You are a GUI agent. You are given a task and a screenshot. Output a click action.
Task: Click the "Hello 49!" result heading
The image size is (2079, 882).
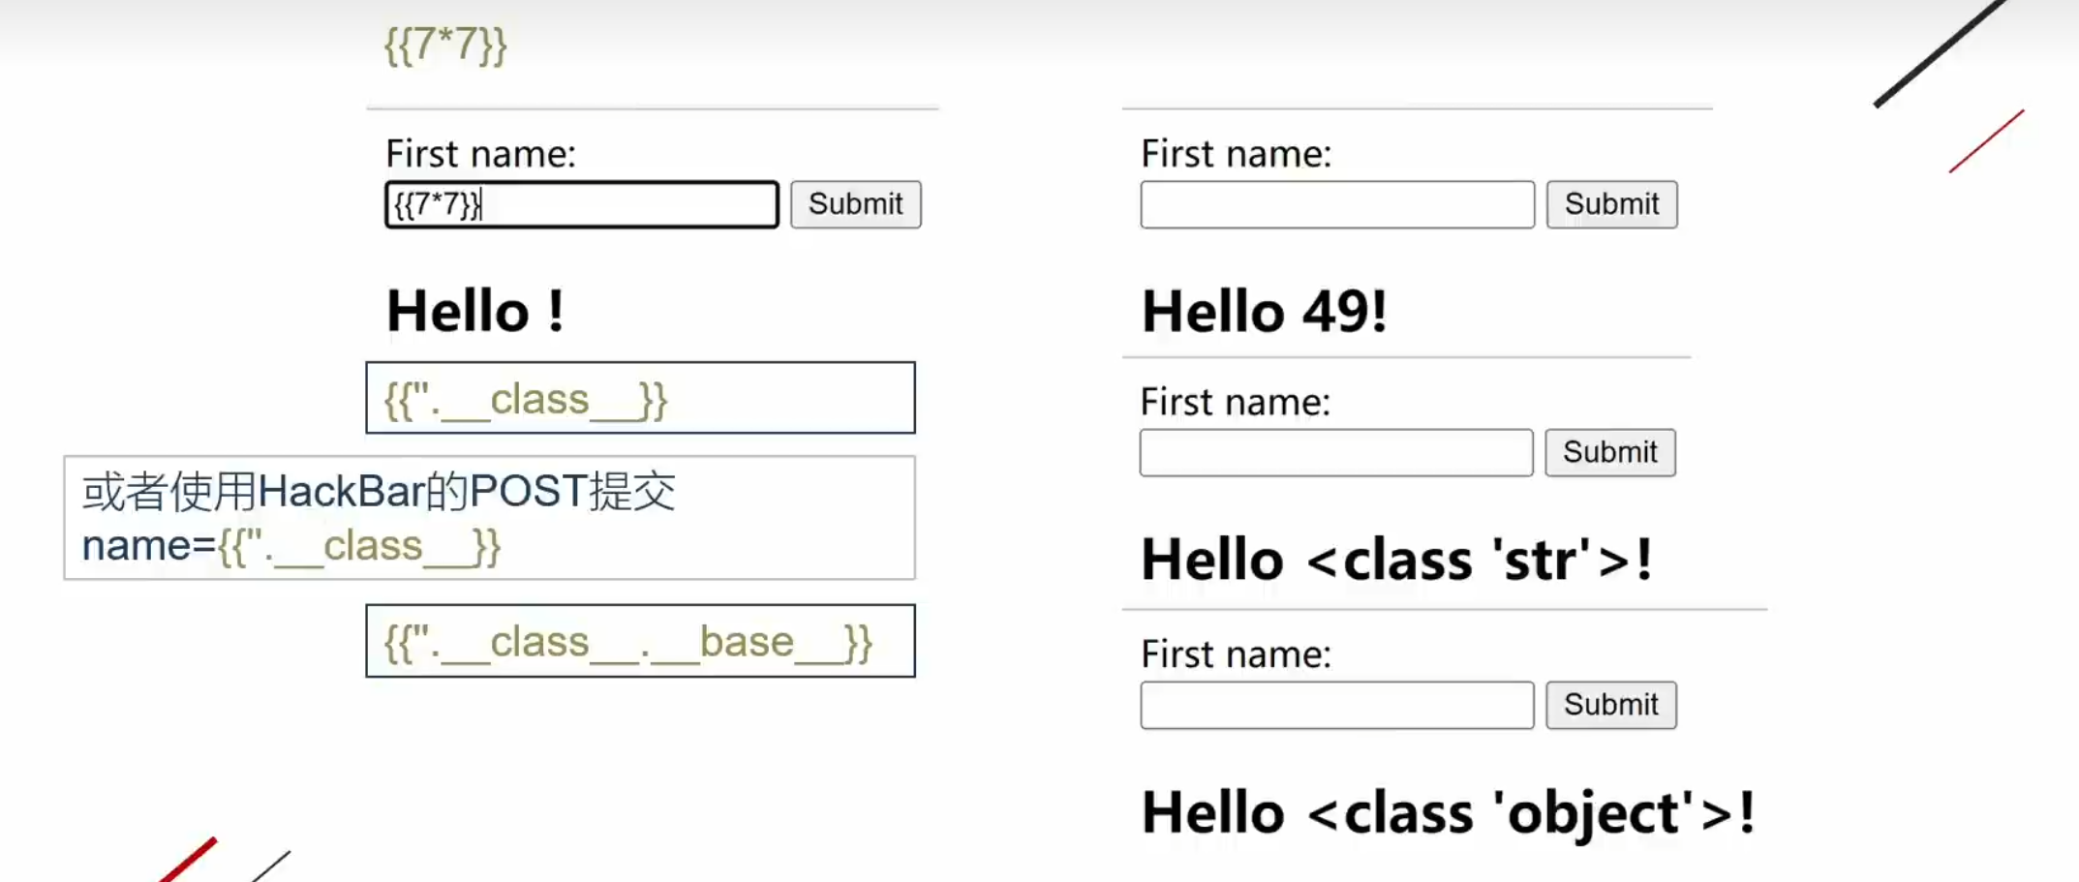click(1264, 312)
